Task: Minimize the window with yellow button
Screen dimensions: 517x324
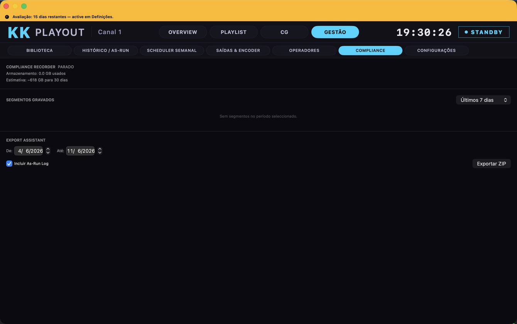Action: [x=15, y=6]
